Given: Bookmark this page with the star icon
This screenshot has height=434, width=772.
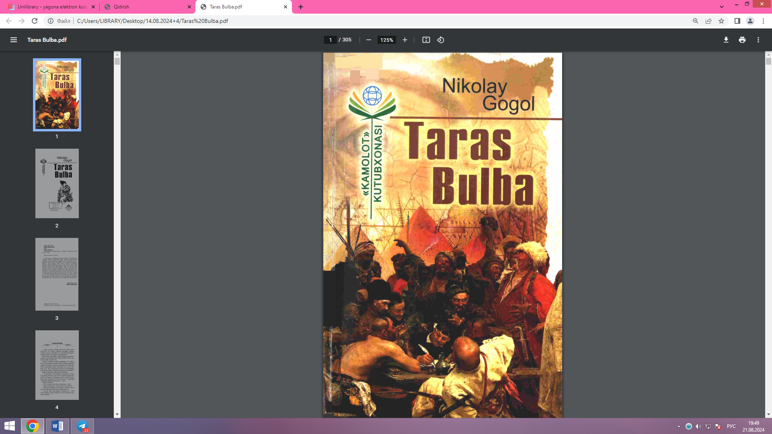Looking at the screenshot, I should [x=721, y=21].
